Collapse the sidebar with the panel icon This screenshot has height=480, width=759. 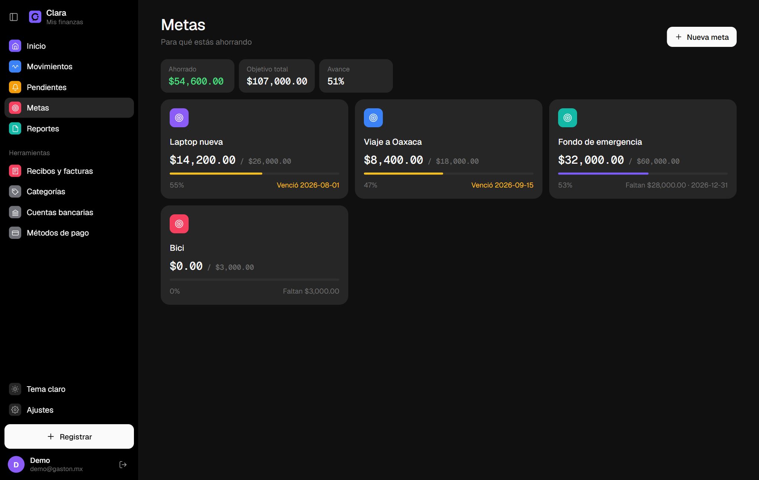click(14, 17)
